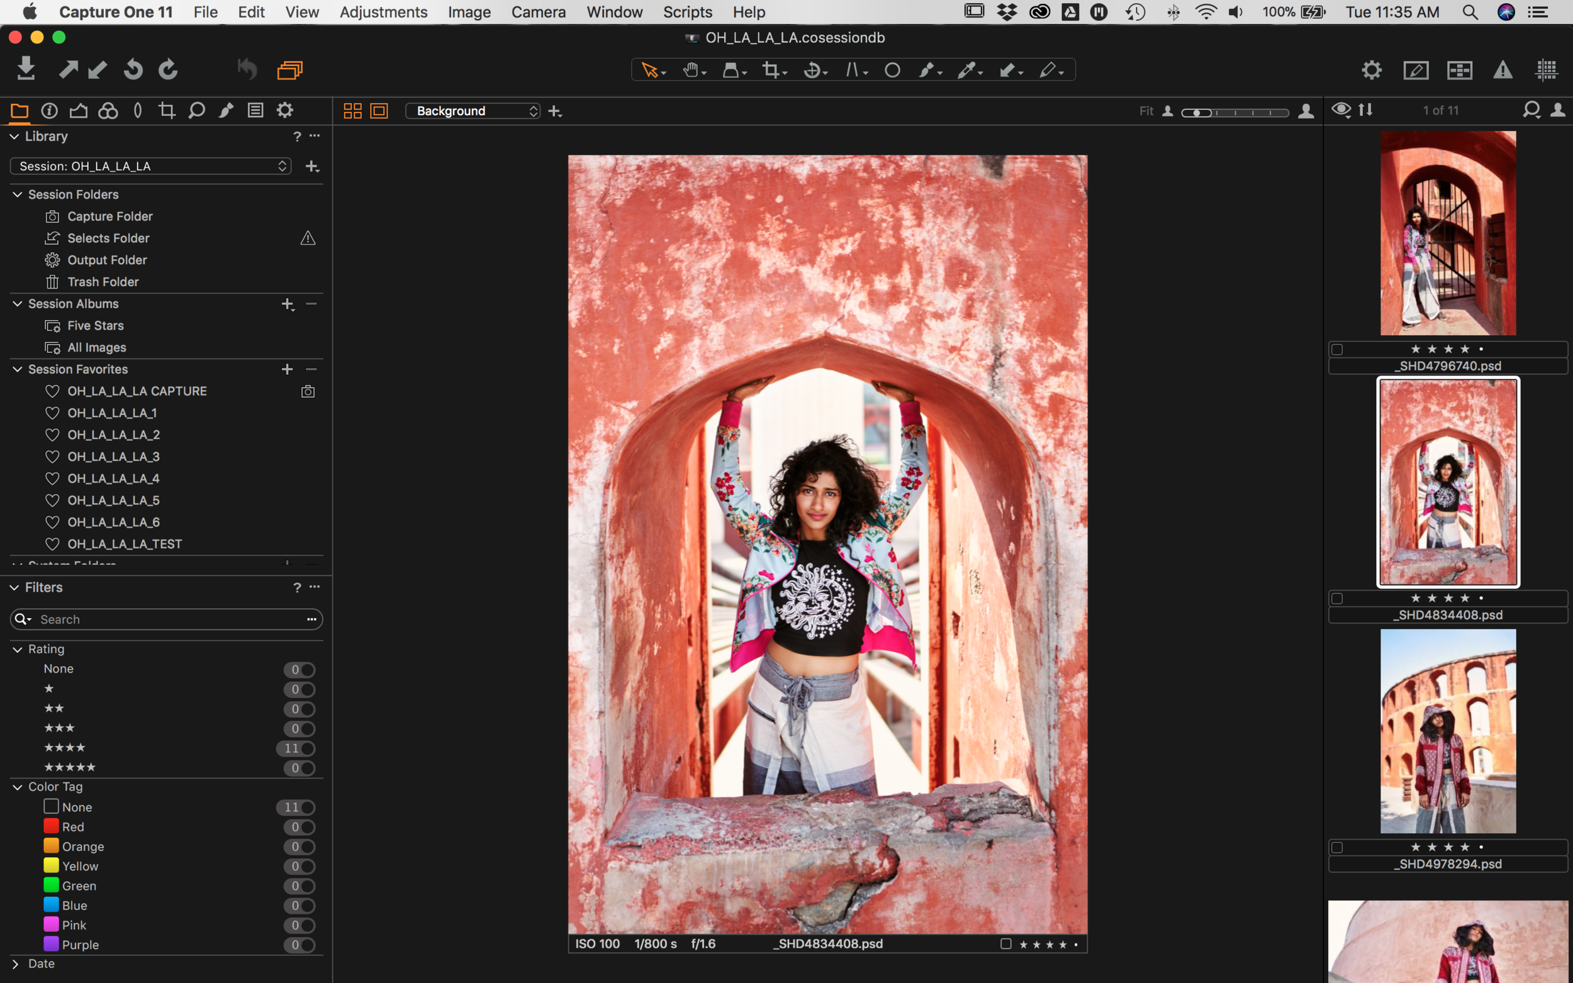Switch viewer to multi-view grid icon
This screenshot has width=1573, height=983.
352,111
